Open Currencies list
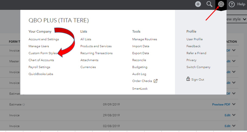This screenshot has width=247, height=132. click(x=88, y=67)
